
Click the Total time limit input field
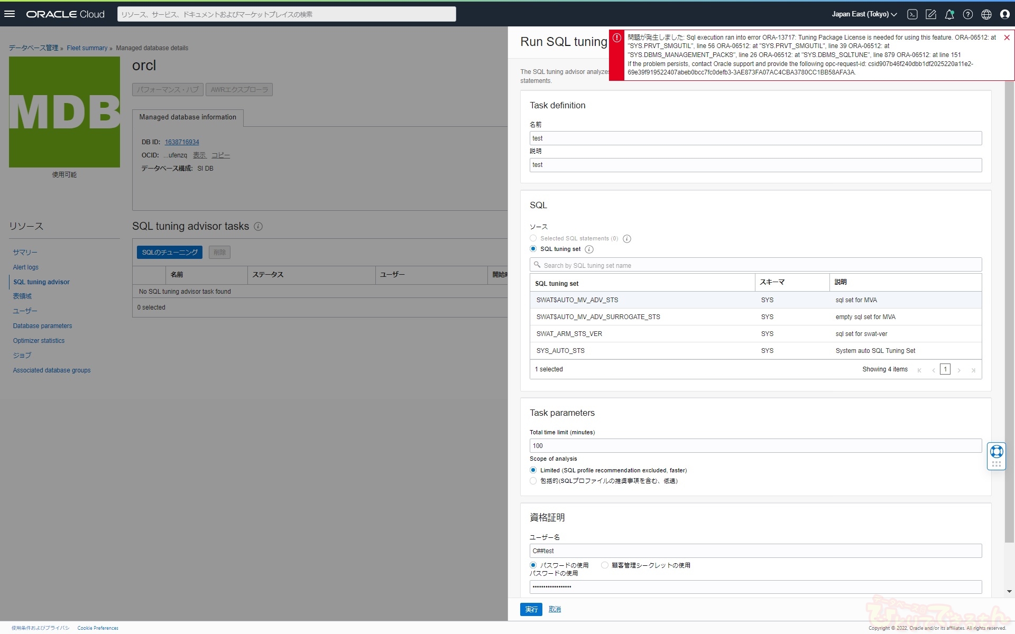tap(755, 446)
